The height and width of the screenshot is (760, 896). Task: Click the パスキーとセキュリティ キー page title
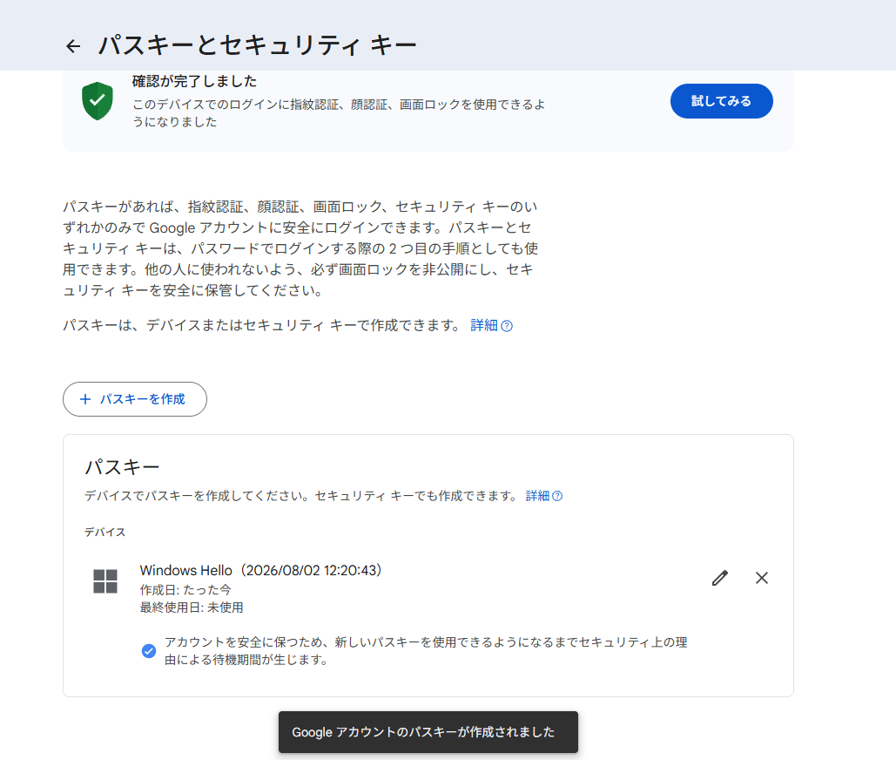(x=257, y=45)
